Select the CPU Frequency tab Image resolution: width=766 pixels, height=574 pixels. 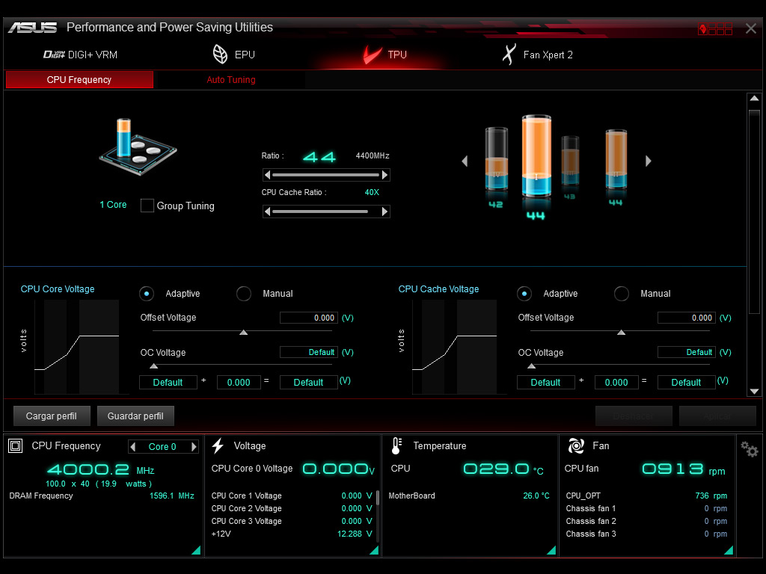point(79,80)
